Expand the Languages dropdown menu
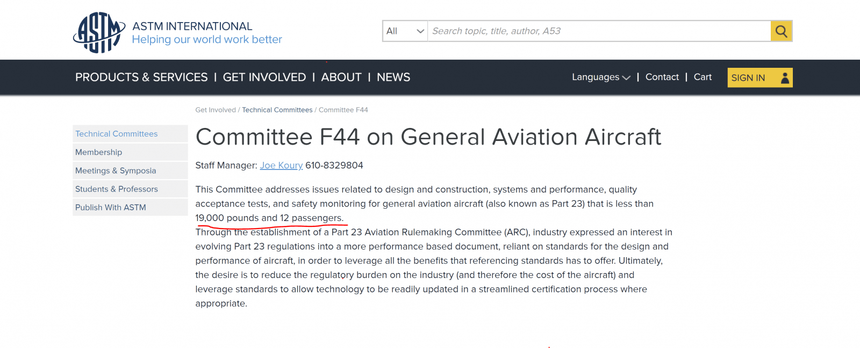Image resolution: width=860 pixels, height=348 pixels. pyautogui.click(x=601, y=77)
